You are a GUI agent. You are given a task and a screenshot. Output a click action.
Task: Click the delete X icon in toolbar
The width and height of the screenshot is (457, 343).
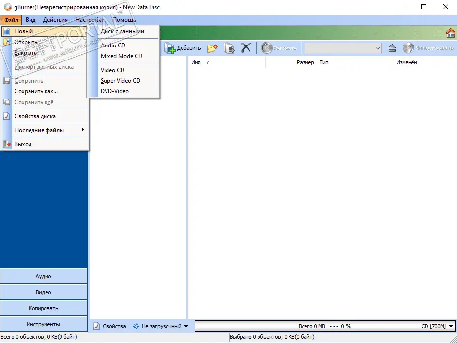246,48
